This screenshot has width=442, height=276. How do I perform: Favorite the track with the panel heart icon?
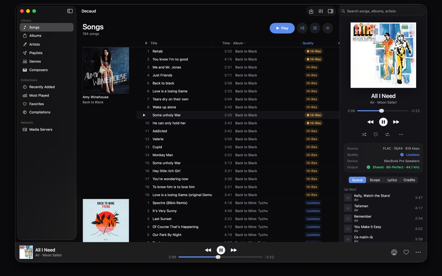click(x=376, y=134)
